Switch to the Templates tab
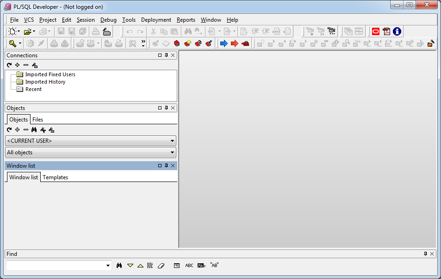This screenshot has height=279, width=441. [x=56, y=177]
